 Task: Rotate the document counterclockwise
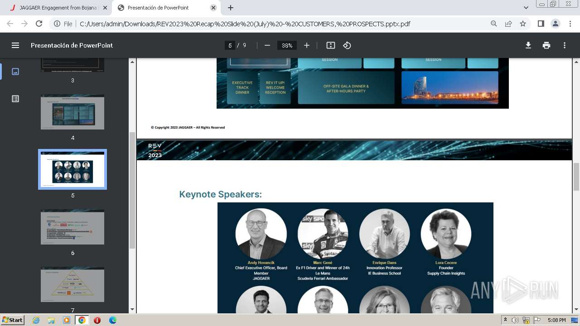[x=347, y=45]
